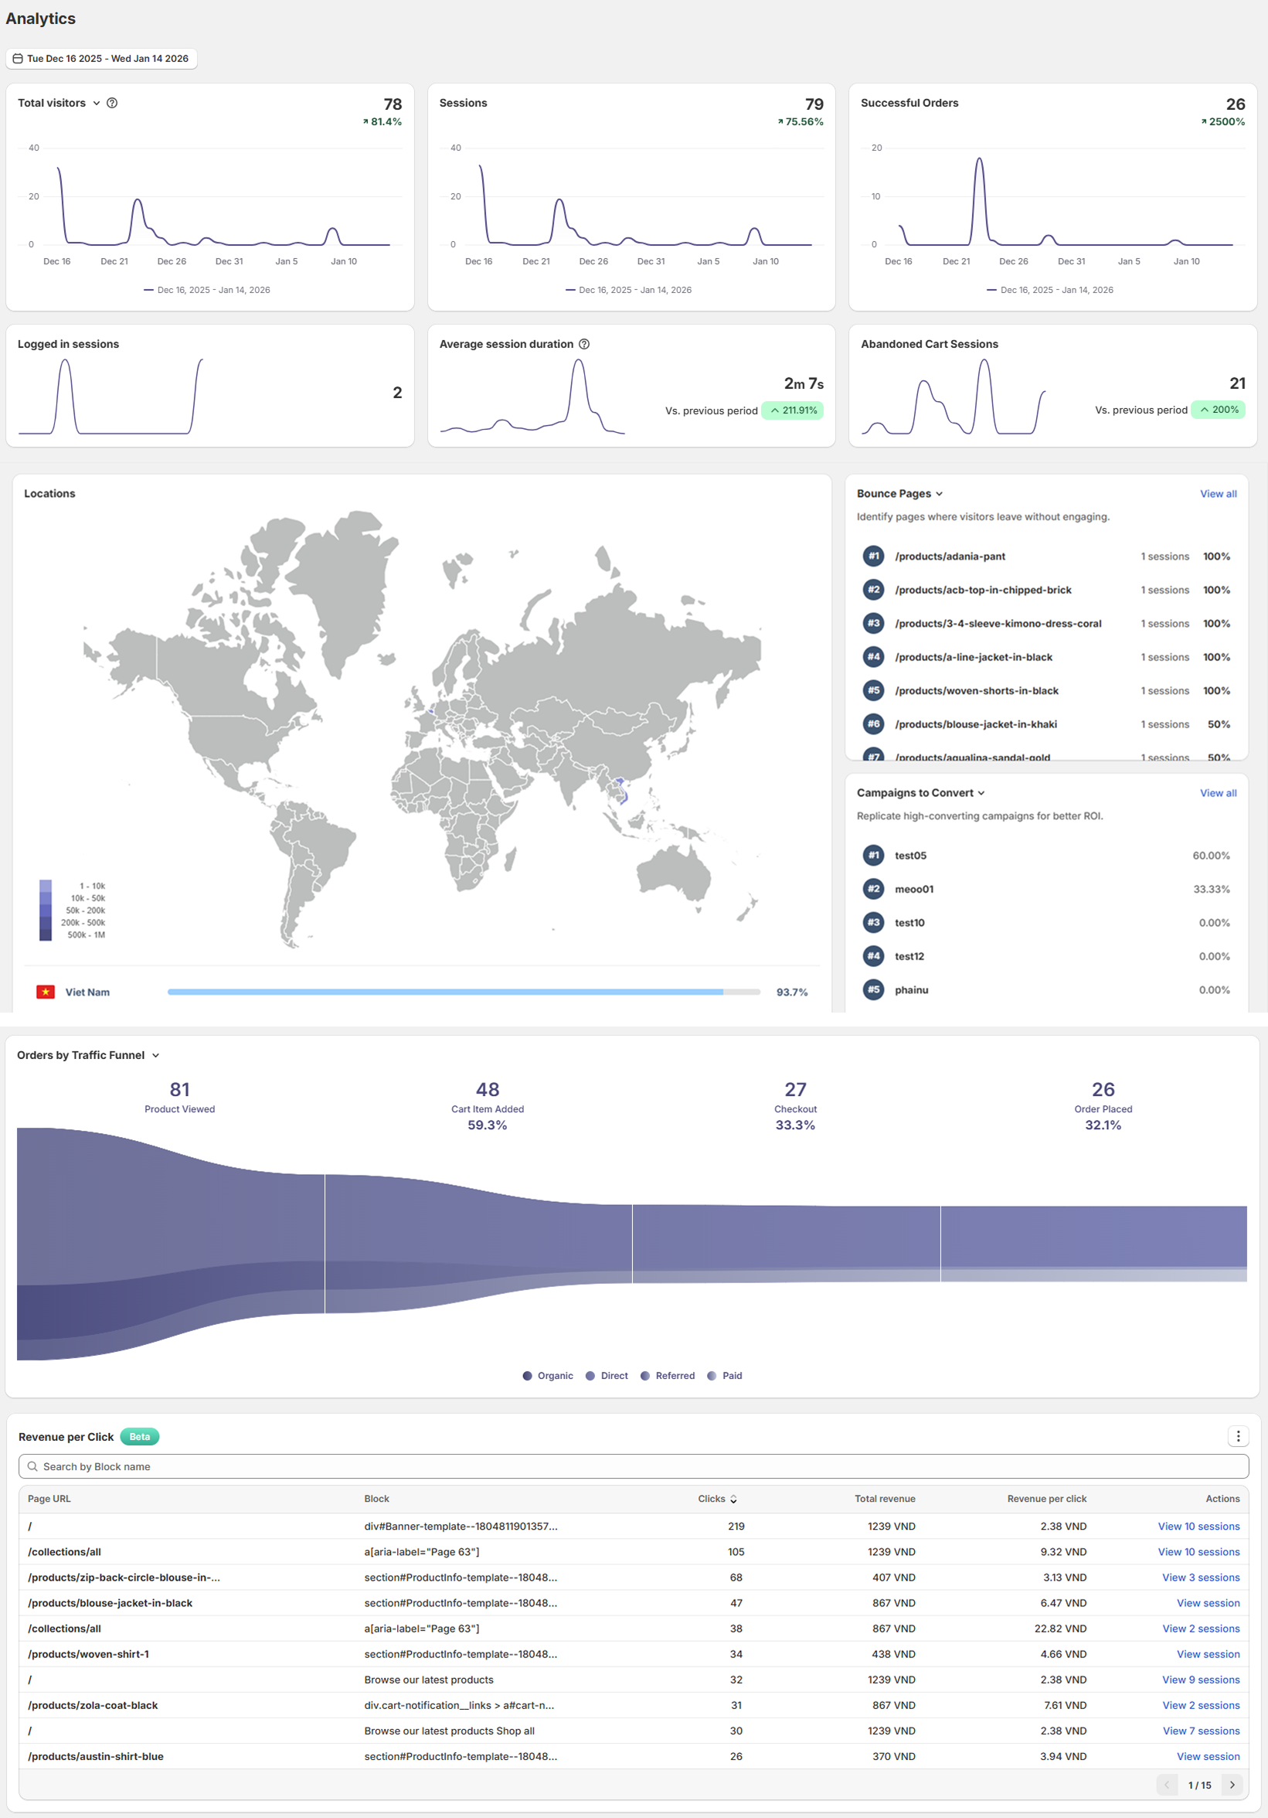Click the search icon in Revenue per Click

coord(32,1466)
